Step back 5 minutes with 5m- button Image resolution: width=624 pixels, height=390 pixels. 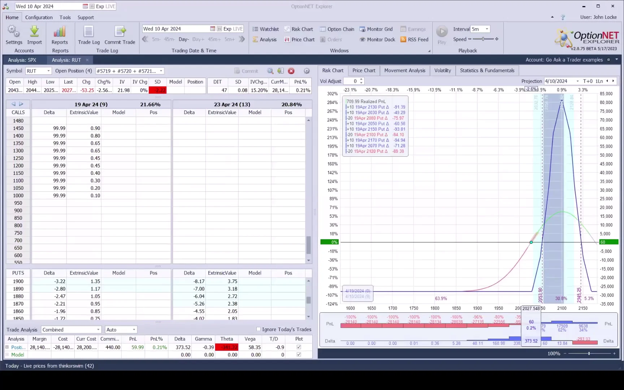(156, 39)
